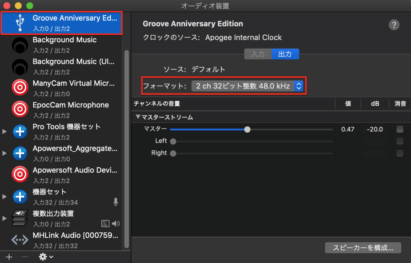Click the yellow minimize window button
Viewport: 411px width, 263px height.
18,6
